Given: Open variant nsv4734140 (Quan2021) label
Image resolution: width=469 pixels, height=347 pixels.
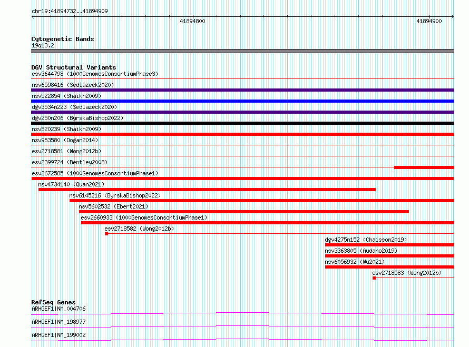Looking at the screenshot, I should click(71, 184).
